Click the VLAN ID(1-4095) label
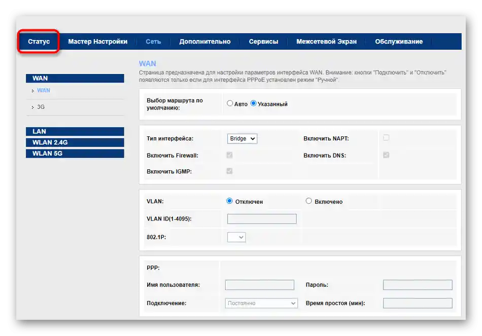The image size is (482, 336). pyautogui.click(x=169, y=219)
